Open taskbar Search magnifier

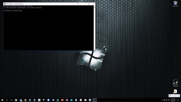click(x=7, y=100)
